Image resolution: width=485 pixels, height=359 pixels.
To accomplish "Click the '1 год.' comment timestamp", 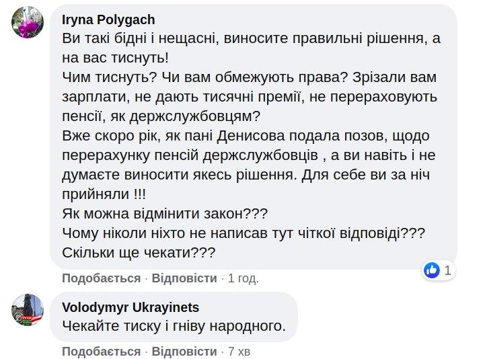I will 244,278.
